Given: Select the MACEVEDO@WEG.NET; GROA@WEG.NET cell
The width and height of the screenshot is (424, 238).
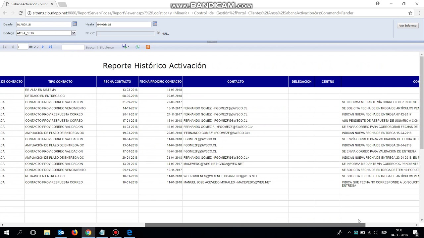Looking at the screenshot, I should [236, 164].
